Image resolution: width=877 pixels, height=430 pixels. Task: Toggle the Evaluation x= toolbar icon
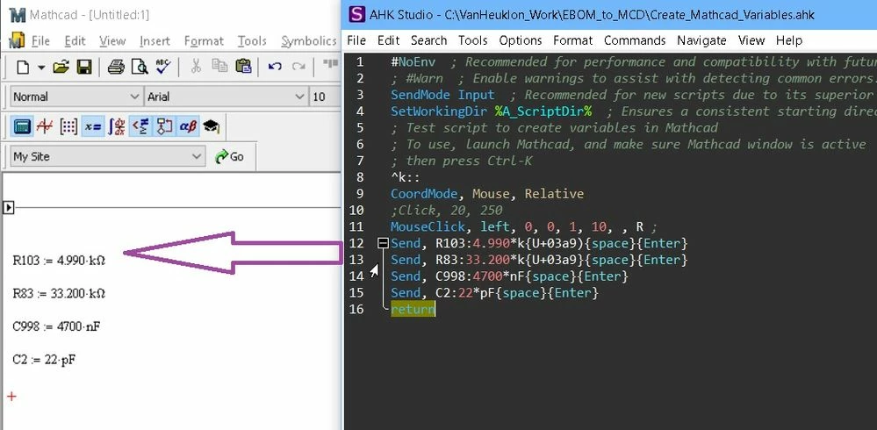[x=92, y=126]
